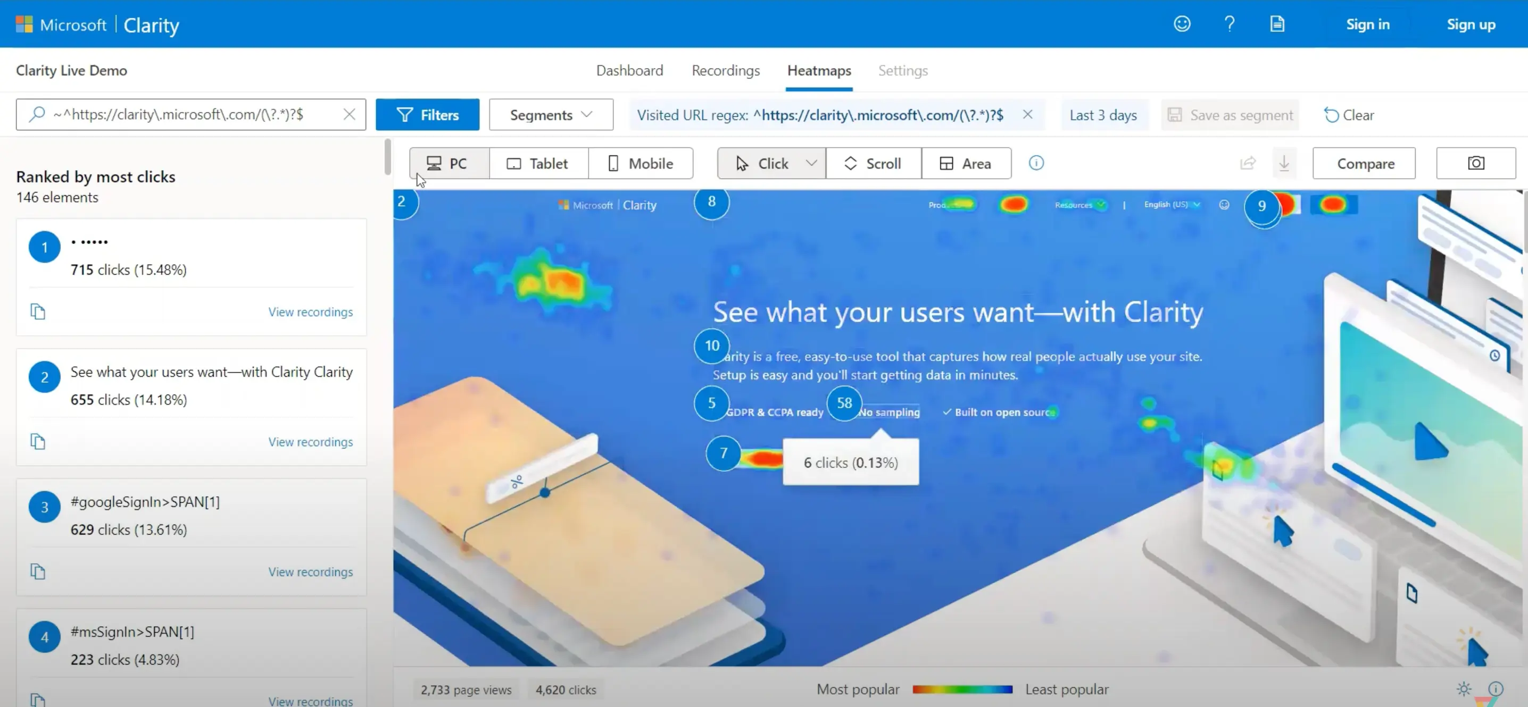Click the brightness sun icon at bottom right
The height and width of the screenshot is (707, 1528).
click(1463, 688)
